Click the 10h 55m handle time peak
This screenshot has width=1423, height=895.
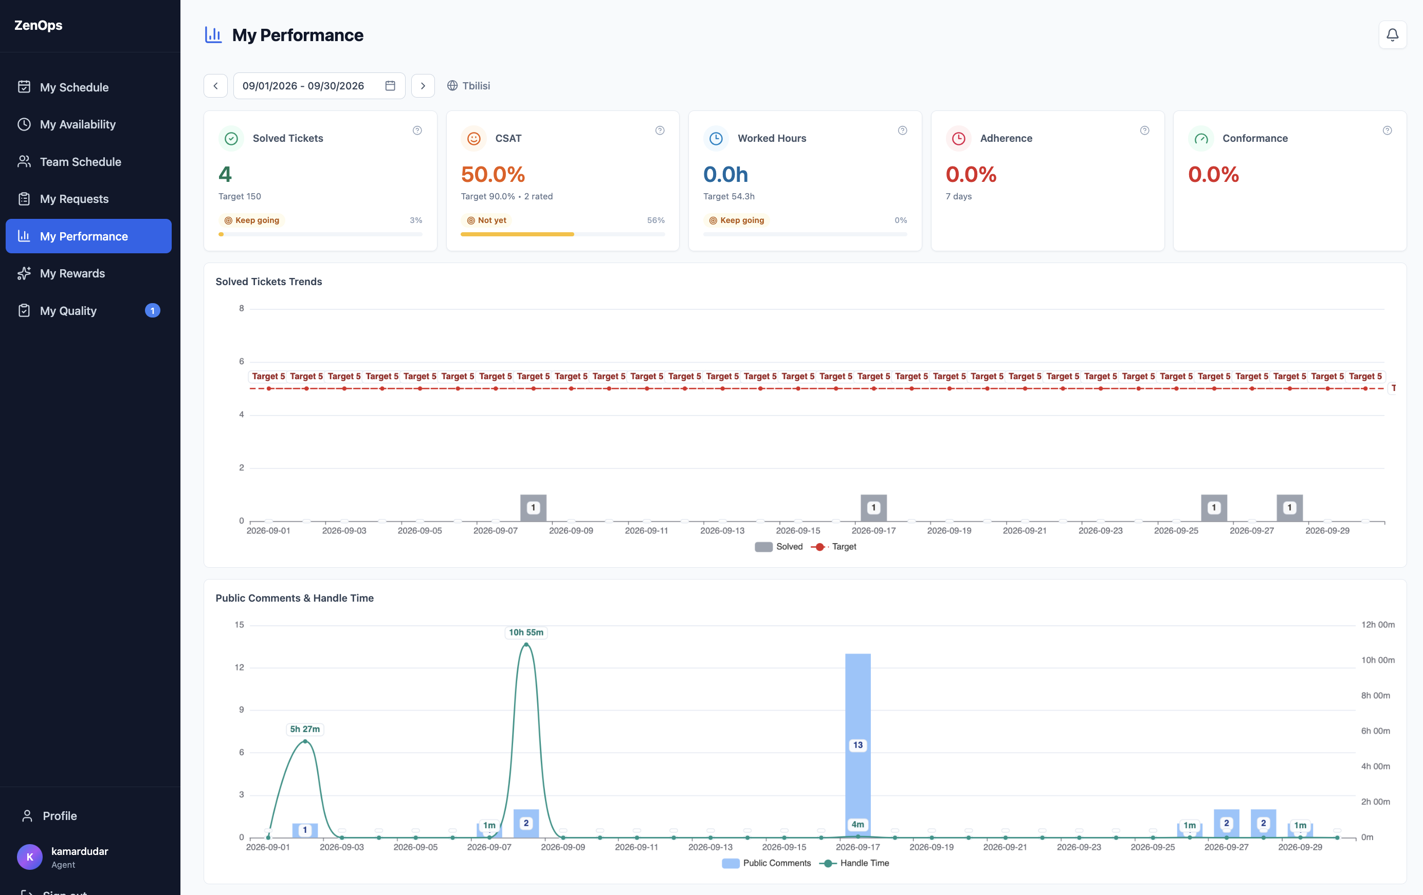[526, 644]
